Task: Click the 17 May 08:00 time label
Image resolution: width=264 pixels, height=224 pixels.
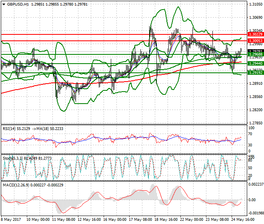Action: point(140,220)
